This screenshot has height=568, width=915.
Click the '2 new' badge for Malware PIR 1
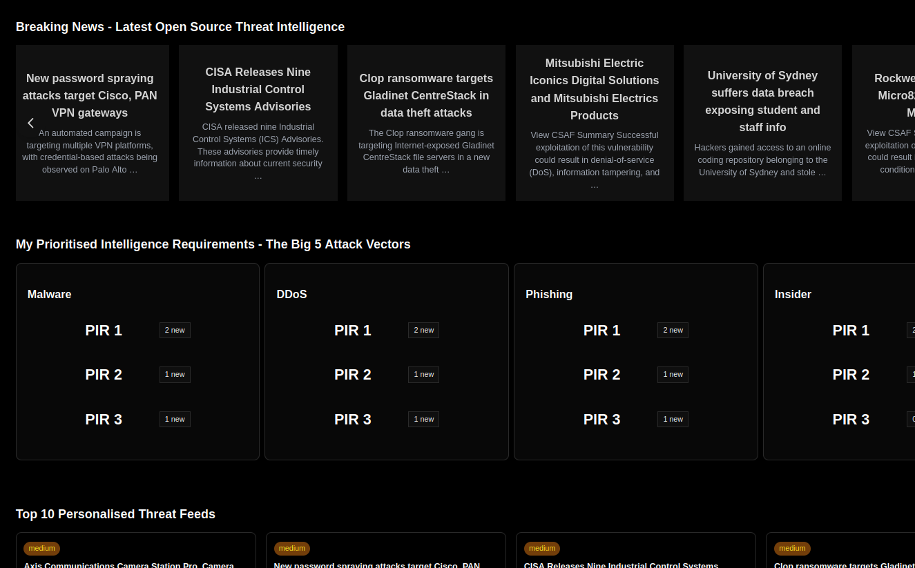[x=175, y=331]
